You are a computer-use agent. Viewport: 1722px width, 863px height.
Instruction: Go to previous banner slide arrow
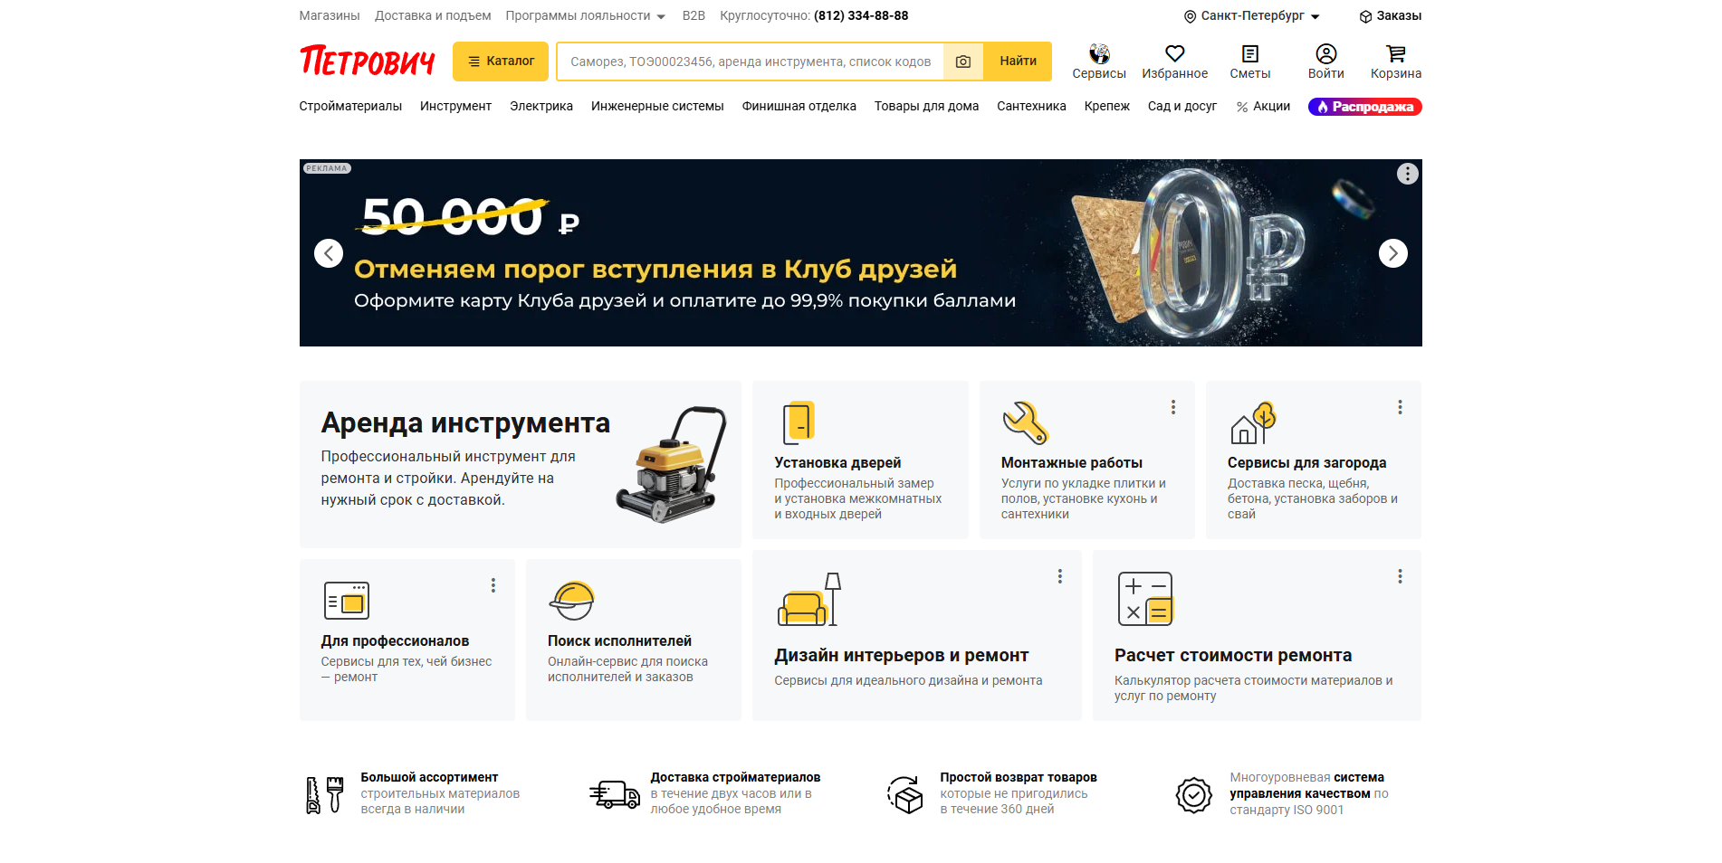click(x=329, y=253)
